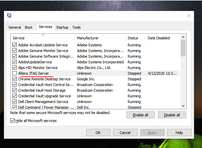This screenshot has height=148, width=202.
Task: Click the System Configuration title bar icon
Action: click(9, 16)
